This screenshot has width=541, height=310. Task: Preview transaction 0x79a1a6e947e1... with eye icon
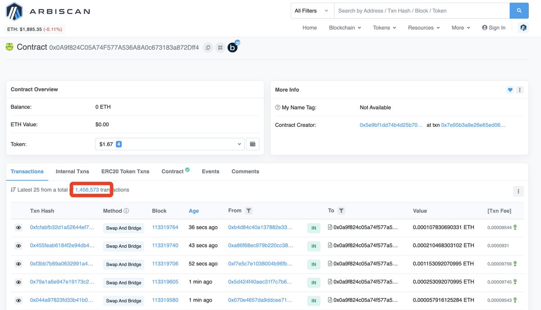click(18, 282)
